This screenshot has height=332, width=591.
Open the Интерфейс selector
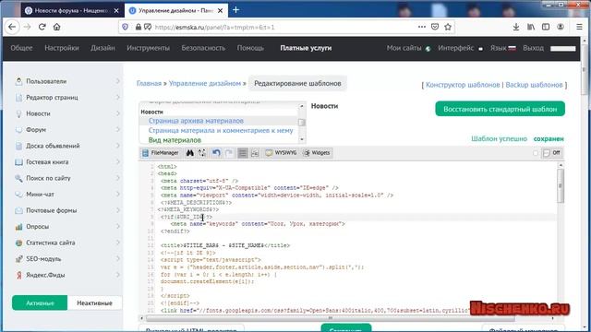point(460,48)
